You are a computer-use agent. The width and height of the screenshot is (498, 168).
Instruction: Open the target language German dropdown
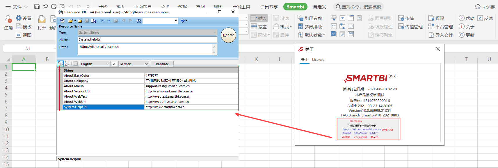(x=146, y=64)
